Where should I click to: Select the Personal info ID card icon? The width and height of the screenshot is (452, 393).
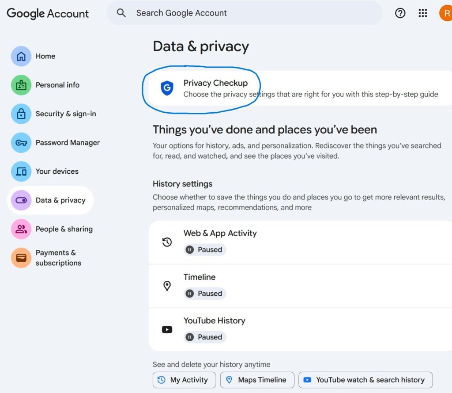click(x=21, y=85)
